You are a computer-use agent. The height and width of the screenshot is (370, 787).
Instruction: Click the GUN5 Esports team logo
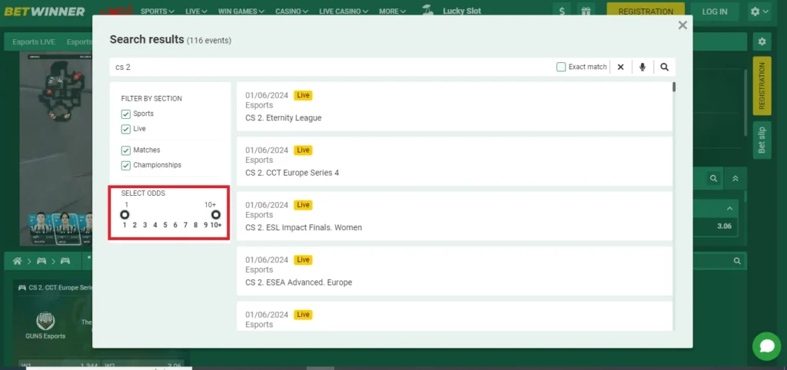tap(45, 321)
